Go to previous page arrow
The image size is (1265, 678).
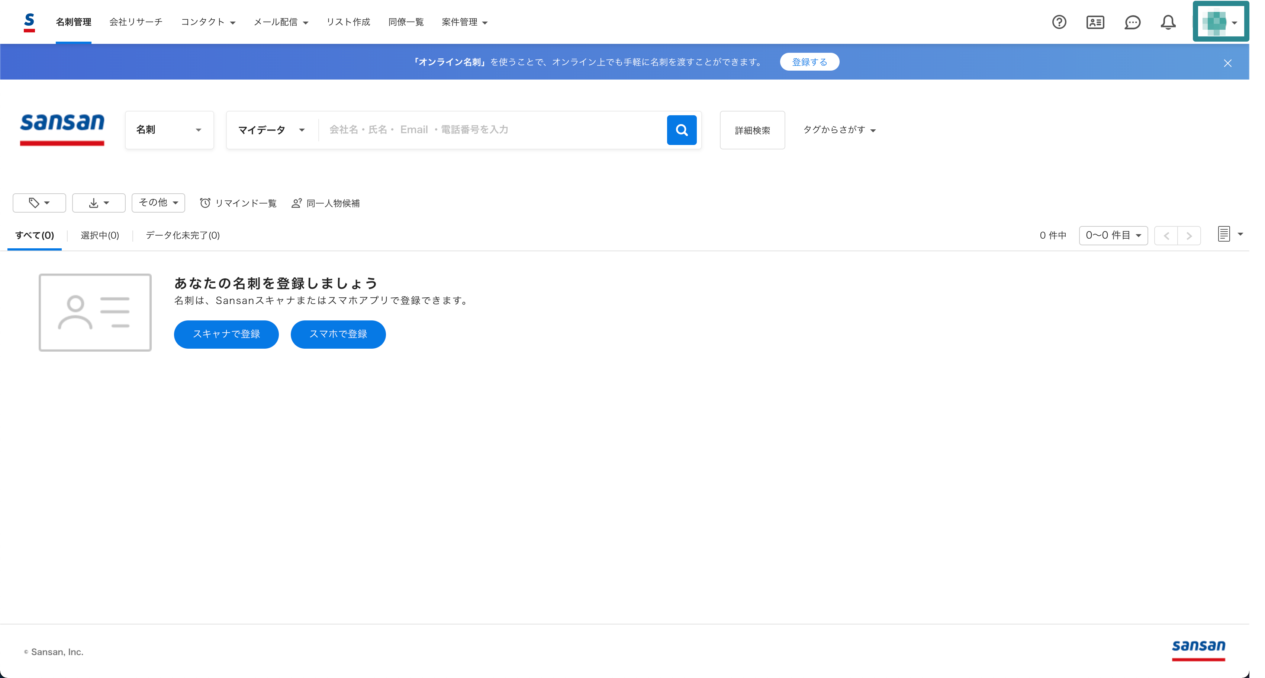click(1166, 236)
